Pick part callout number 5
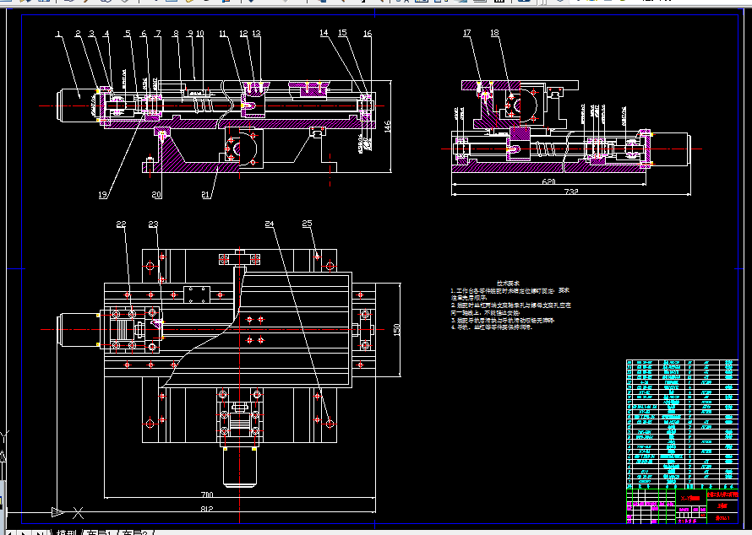 [128, 34]
